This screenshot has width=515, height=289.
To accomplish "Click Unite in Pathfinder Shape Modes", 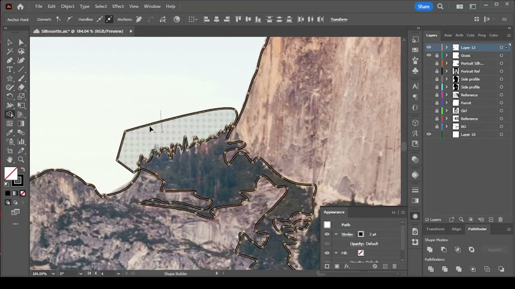I will pyautogui.click(x=430, y=250).
